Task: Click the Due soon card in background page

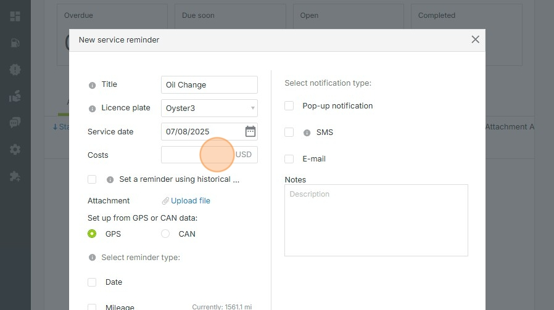Action: pos(230,16)
